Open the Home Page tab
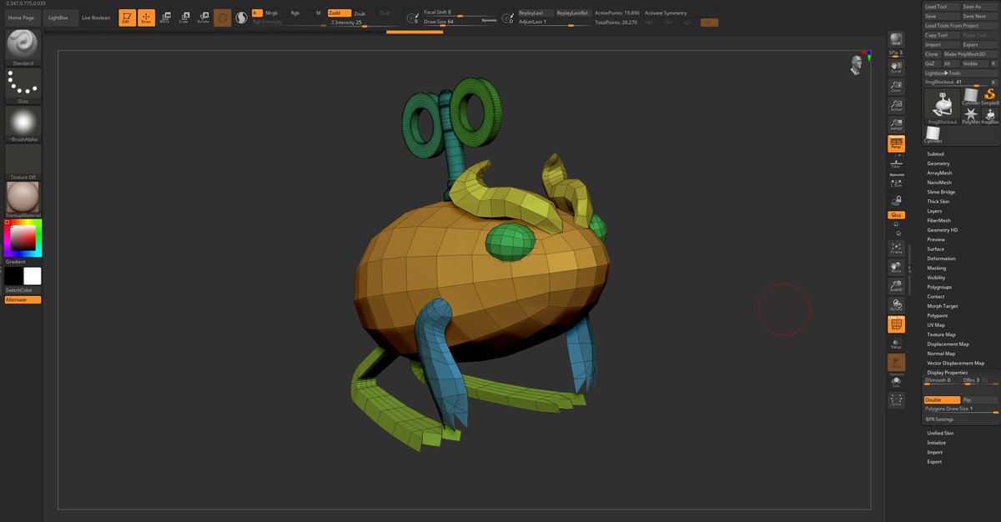This screenshot has width=1001, height=522. [21, 18]
